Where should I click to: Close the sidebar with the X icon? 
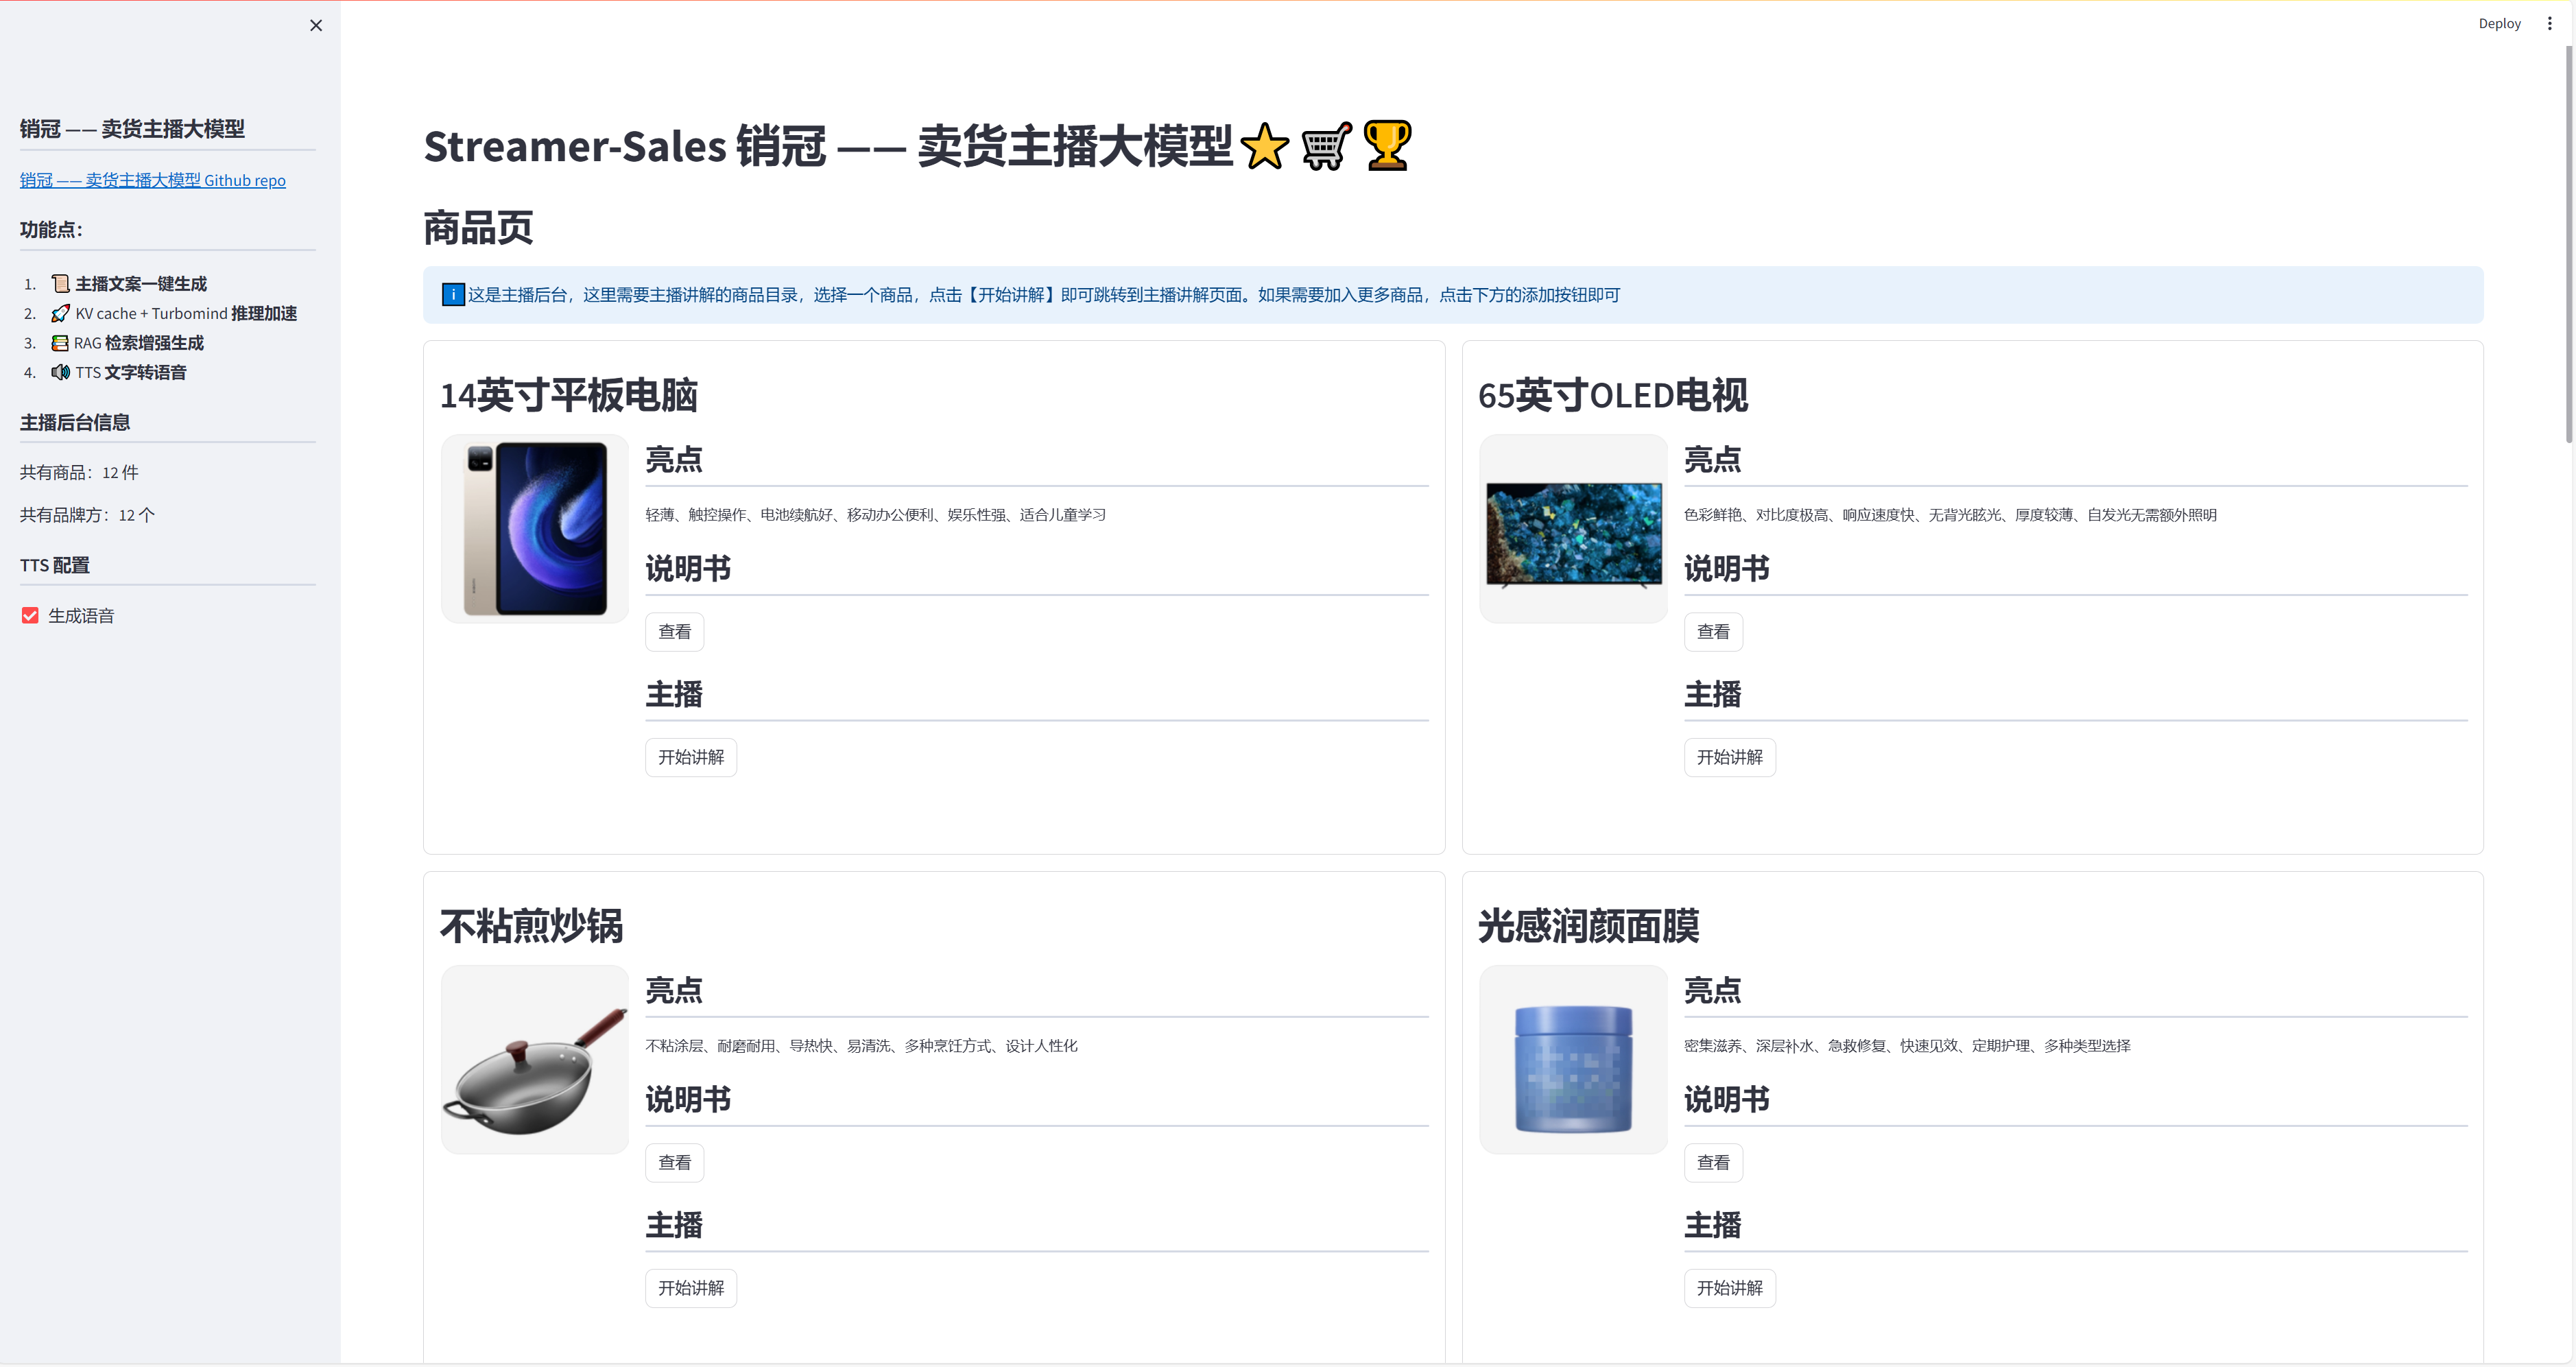pos(316,26)
